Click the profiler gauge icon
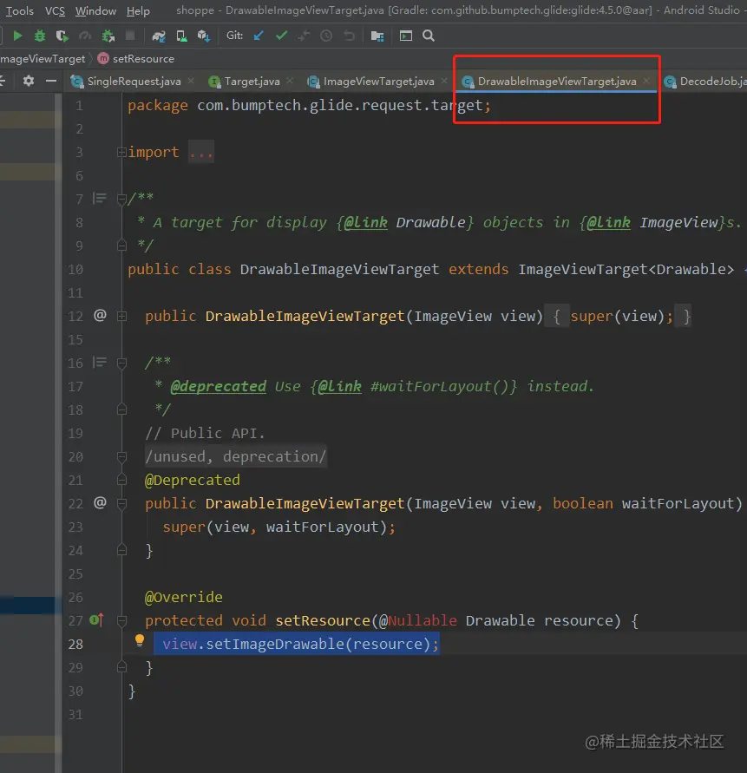Screen dimensions: 747x773 pyautogui.click(x=85, y=36)
